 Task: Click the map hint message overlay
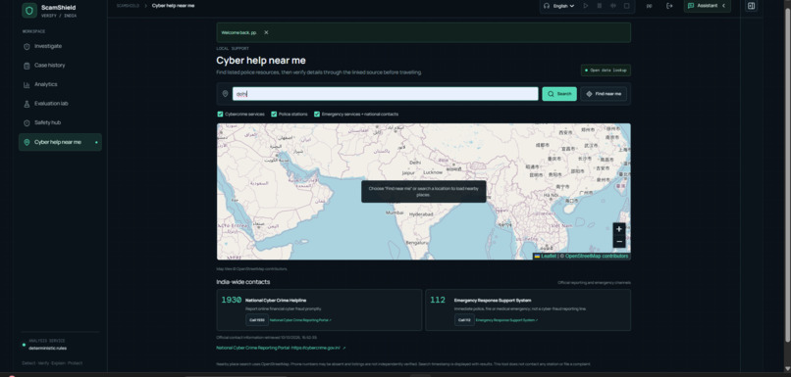(x=423, y=192)
